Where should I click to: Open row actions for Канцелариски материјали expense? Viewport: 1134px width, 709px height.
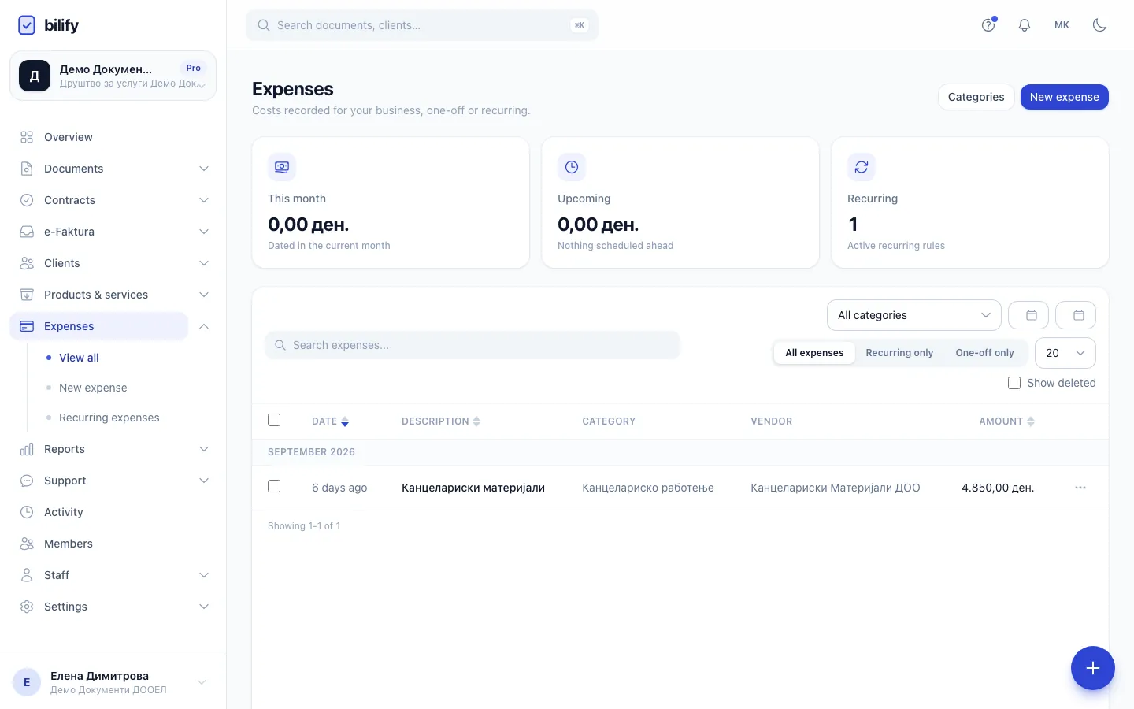click(x=1080, y=488)
